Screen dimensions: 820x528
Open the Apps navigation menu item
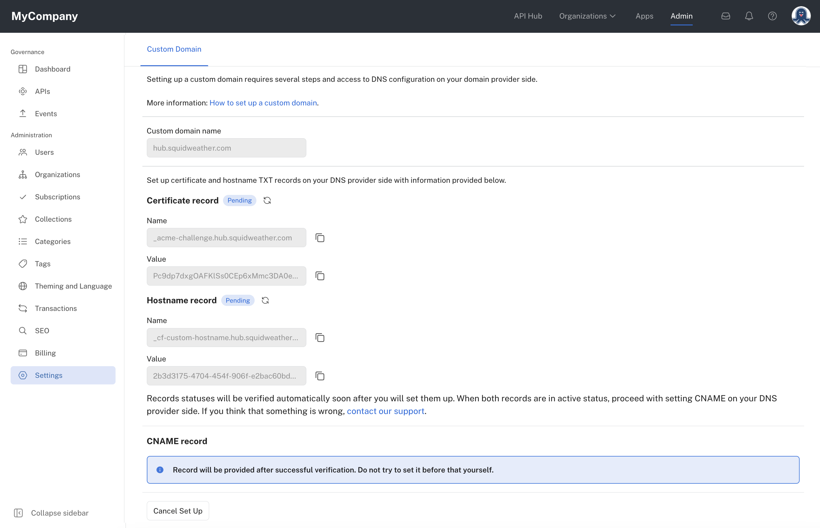pyautogui.click(x=644, y=16)
